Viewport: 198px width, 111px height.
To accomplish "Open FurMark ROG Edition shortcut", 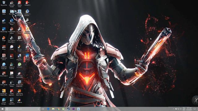I will [x=12, y=30].
